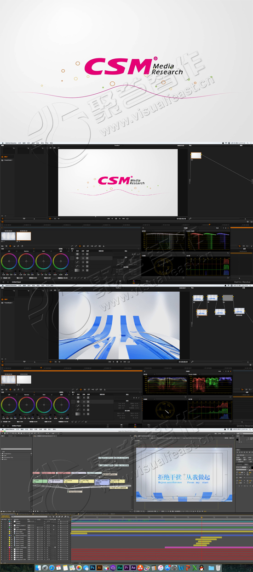The width and height of the screenshot is (253, 572).
Task: Select the first top-row node in lower Resolve
Action: (x=197, y=298)
